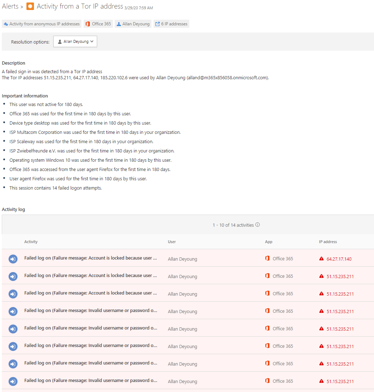
Task: Click the Office 365 logo in the header tag
Action: (x=88, y=24)
